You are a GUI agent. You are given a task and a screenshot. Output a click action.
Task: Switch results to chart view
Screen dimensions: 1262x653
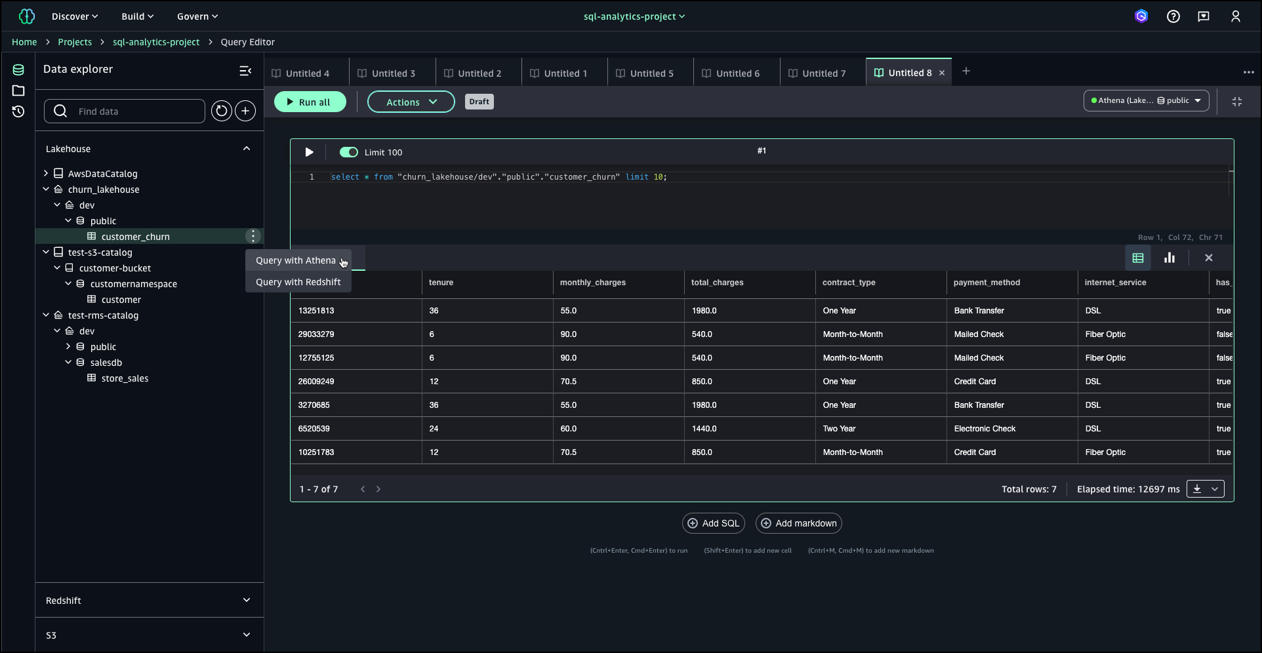click(x=1170, y=258)
